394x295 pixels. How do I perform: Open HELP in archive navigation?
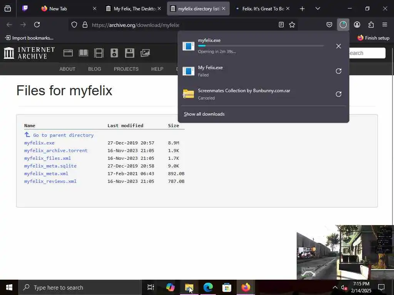(157, 69)
